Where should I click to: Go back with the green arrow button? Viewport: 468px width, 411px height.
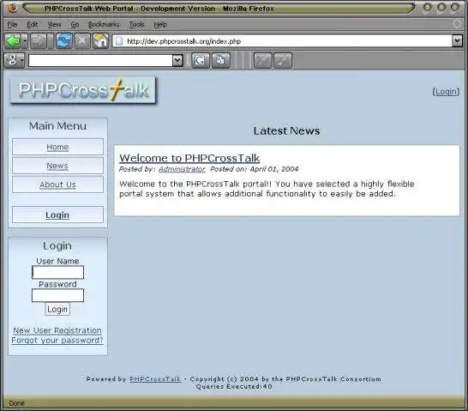(x=13, y=41)
